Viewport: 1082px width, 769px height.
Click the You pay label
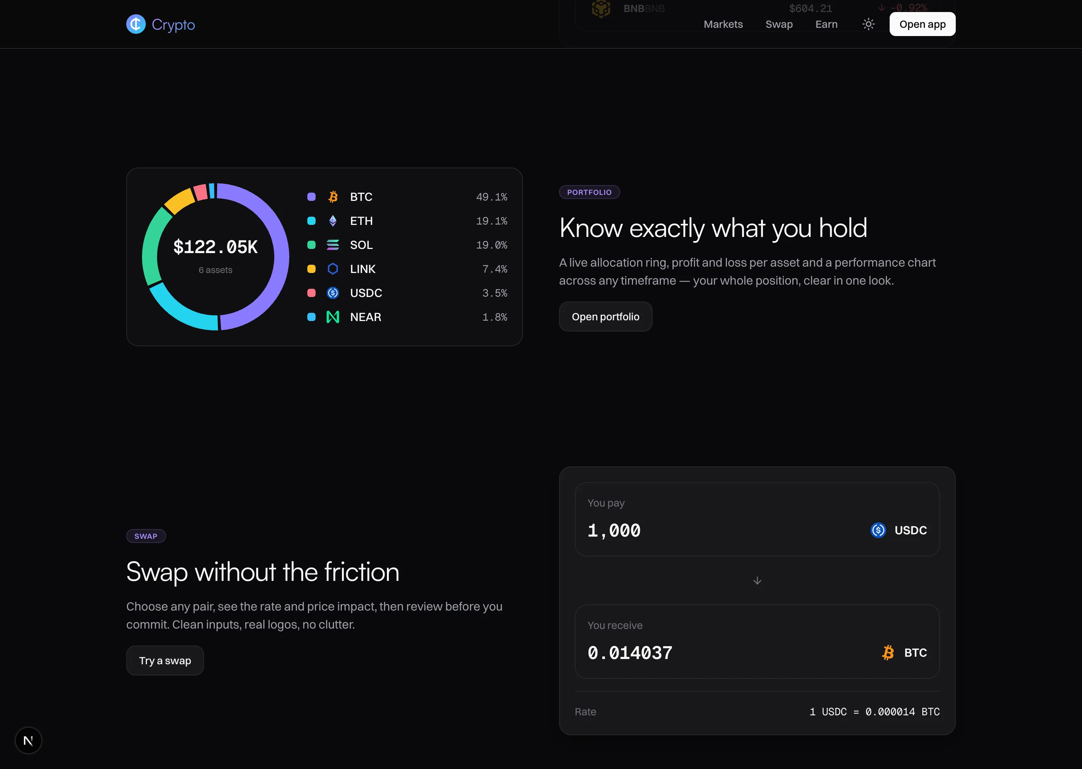606,503
